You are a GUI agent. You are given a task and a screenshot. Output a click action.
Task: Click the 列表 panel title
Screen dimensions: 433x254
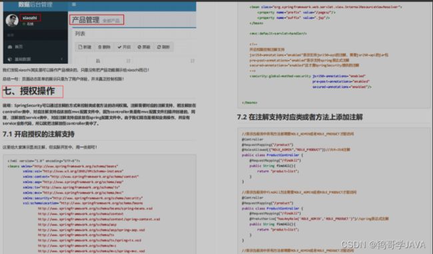(x=80, y=34)
